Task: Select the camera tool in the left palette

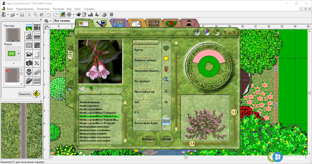Action: (29, 63)
